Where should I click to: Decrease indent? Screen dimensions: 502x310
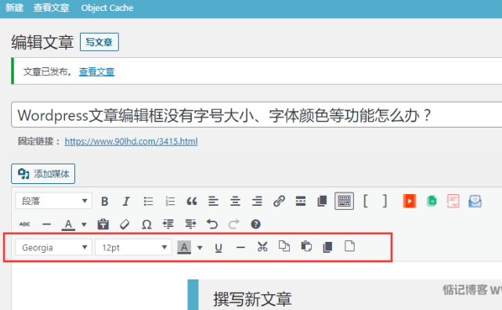pos(168,224)
